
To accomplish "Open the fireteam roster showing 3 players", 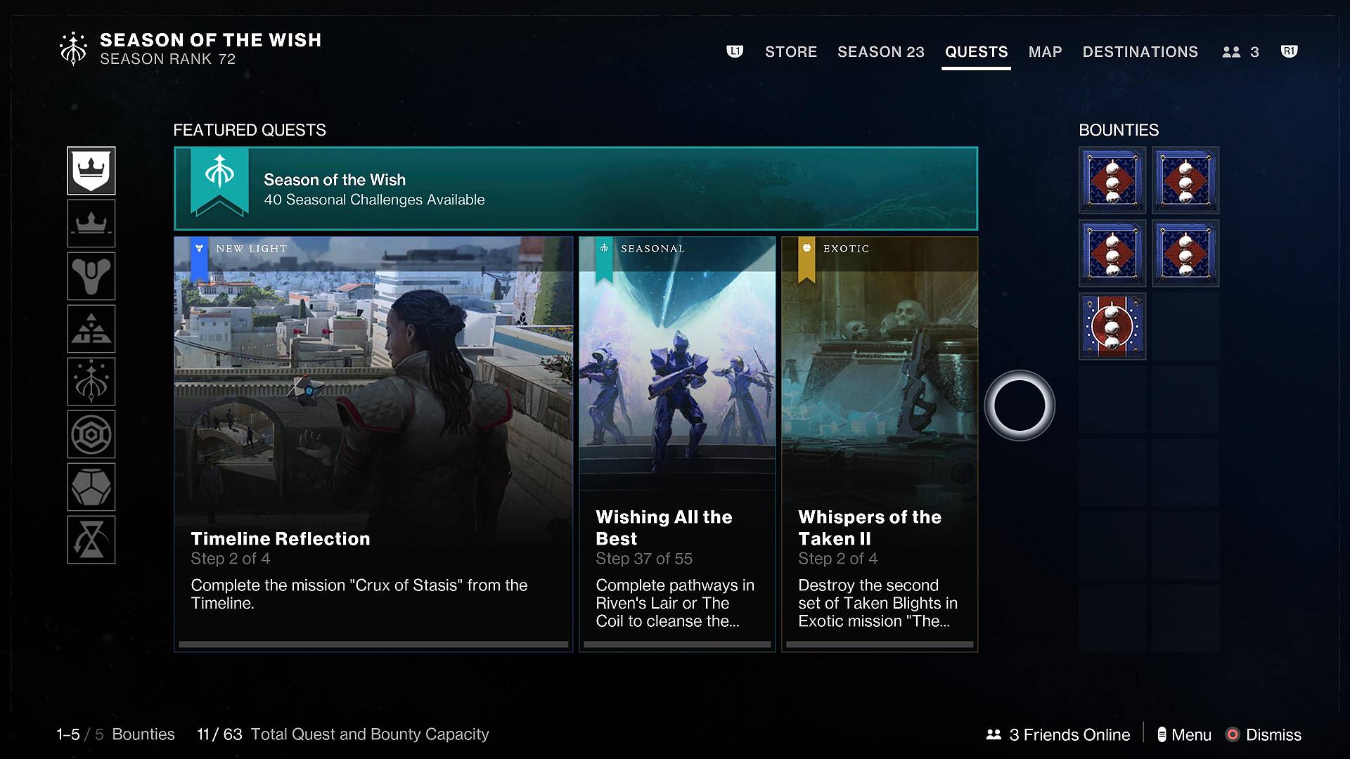I will [1240, 51].
